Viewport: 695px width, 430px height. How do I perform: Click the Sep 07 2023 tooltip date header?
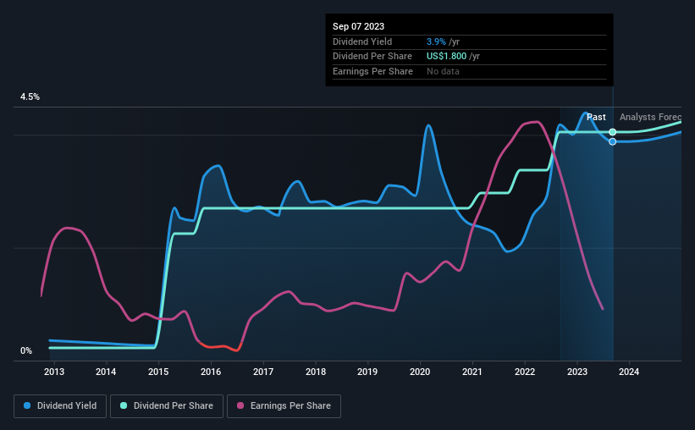coord(359,26)
